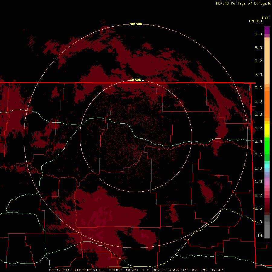Click the TH label at the scale bottom
This screenshot has width=272, height=272.
tap(260, 235)
